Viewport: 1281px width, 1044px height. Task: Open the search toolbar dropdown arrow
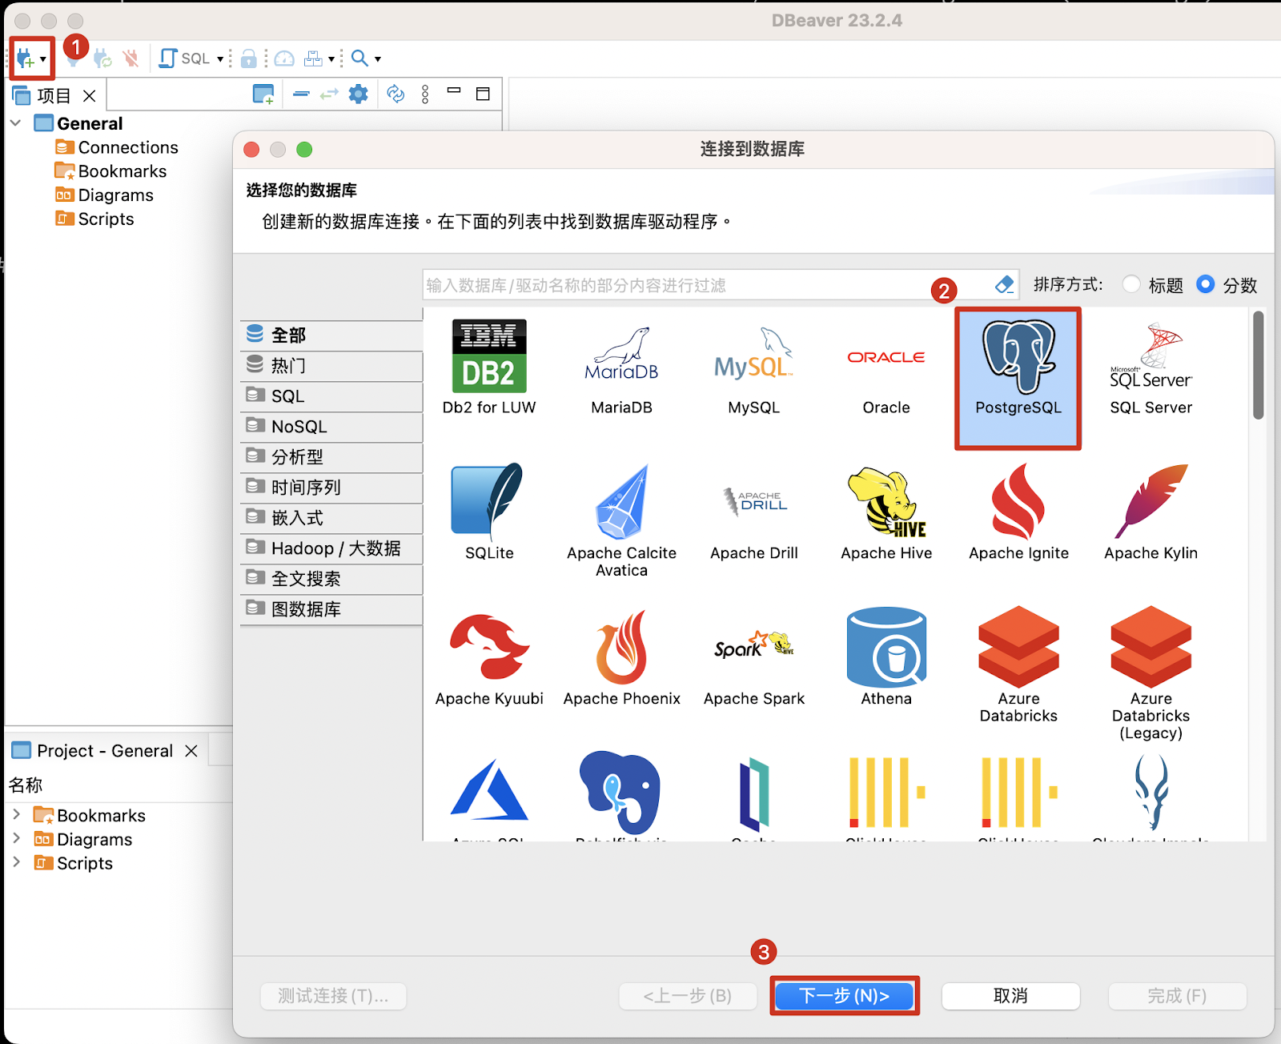coord(378,59)
